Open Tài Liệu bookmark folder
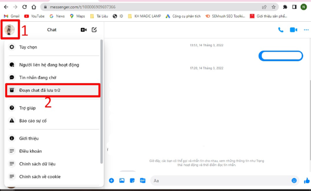311x191 pixels. point(99,16)
